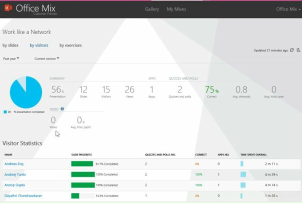The width and height of the screenshot is (302, 203).
Task: Open Andreas Eng visitor details
Action: (x=14, y=164)
